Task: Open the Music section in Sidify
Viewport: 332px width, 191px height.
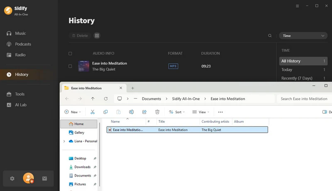Action: point(16,33)
